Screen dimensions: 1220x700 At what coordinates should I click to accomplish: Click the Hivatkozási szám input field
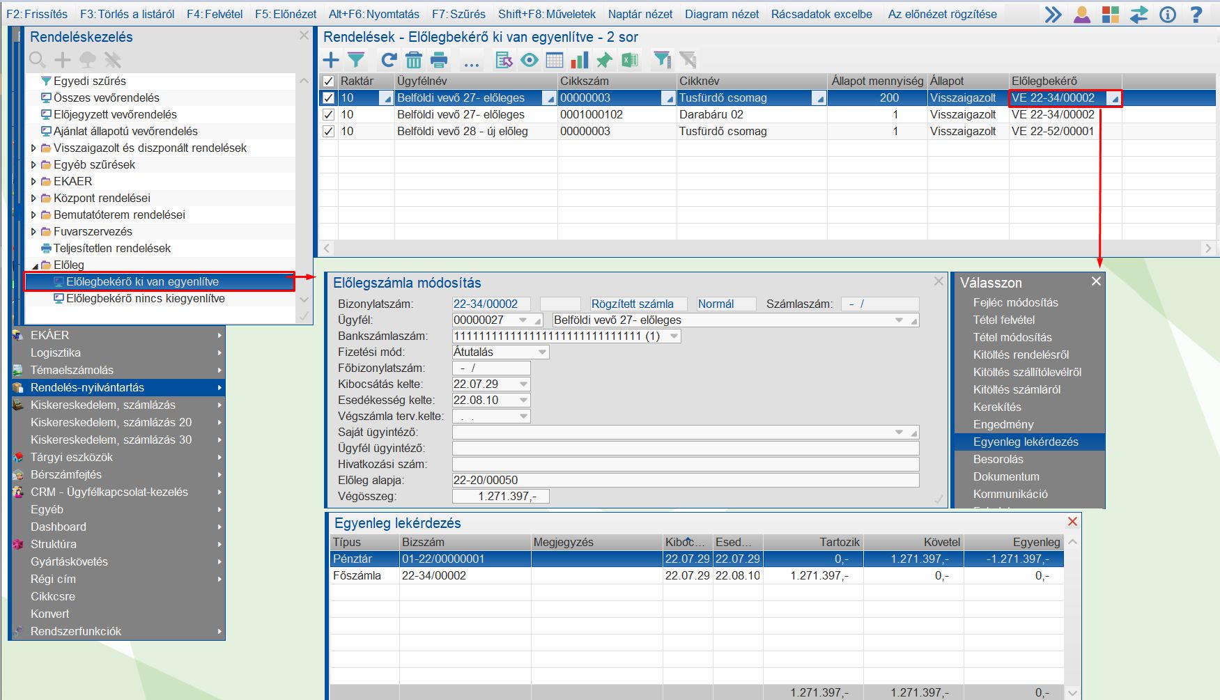685,465
